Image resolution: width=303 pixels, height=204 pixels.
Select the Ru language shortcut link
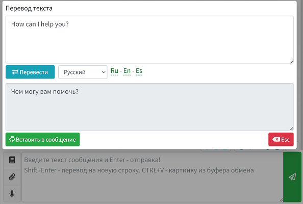tap(114, 71)
